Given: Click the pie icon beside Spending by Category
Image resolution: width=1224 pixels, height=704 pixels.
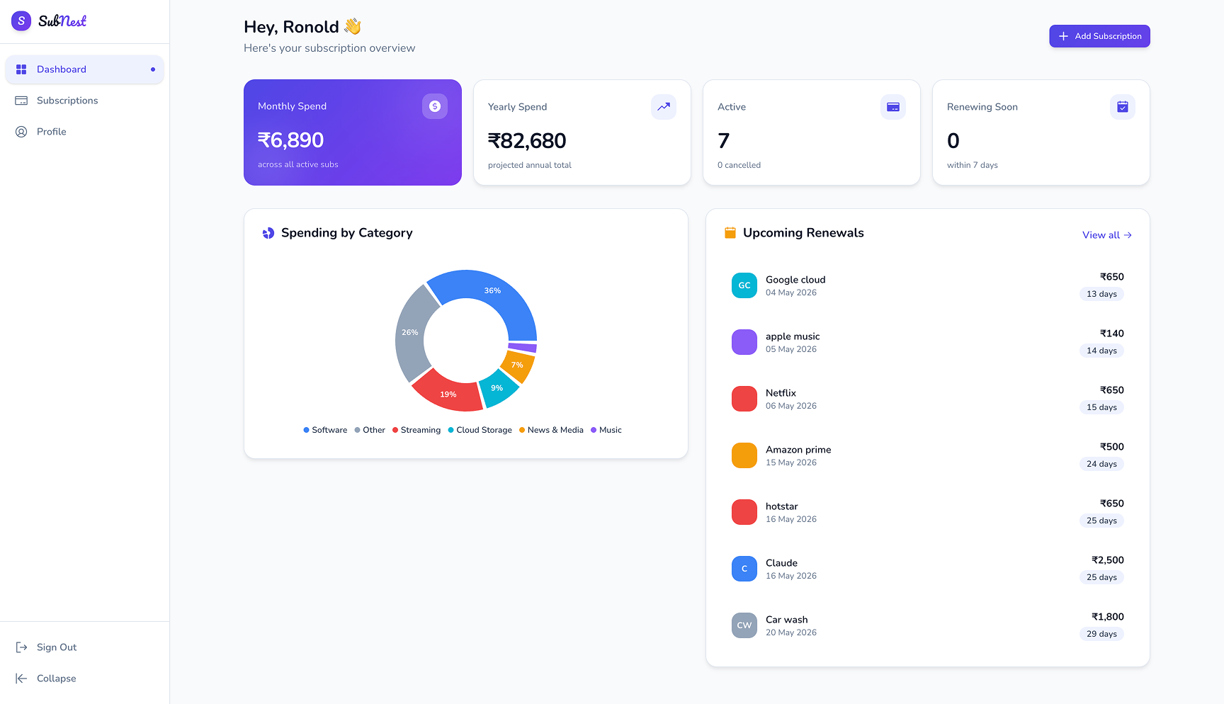Looking at the screenshot, I should pos(268,233).
